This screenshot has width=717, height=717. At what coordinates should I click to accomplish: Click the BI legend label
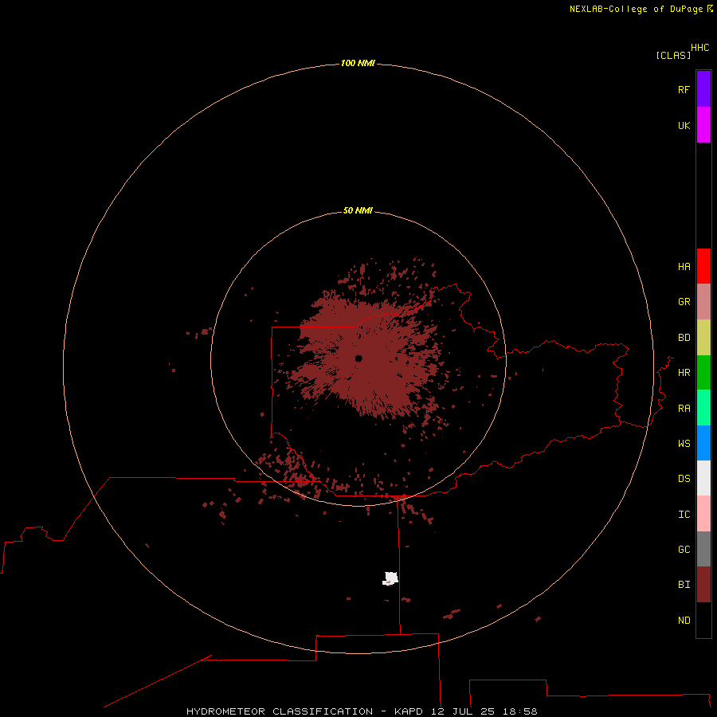tap(684, 585)
